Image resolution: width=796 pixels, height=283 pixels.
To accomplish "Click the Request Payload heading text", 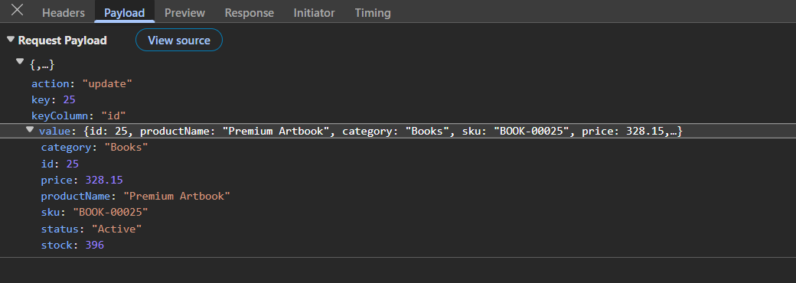I will pyautogui.click(x=63, y=41).
